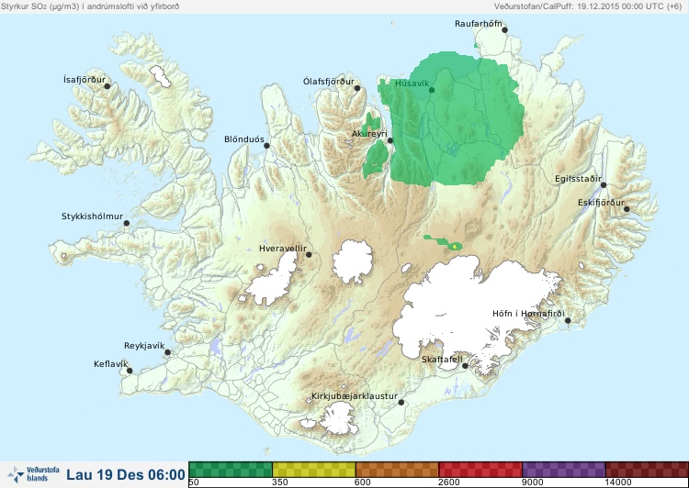Viewport: 689px width, 488px height.
Task: Click the legend value 350
Action: coord(280,482)
